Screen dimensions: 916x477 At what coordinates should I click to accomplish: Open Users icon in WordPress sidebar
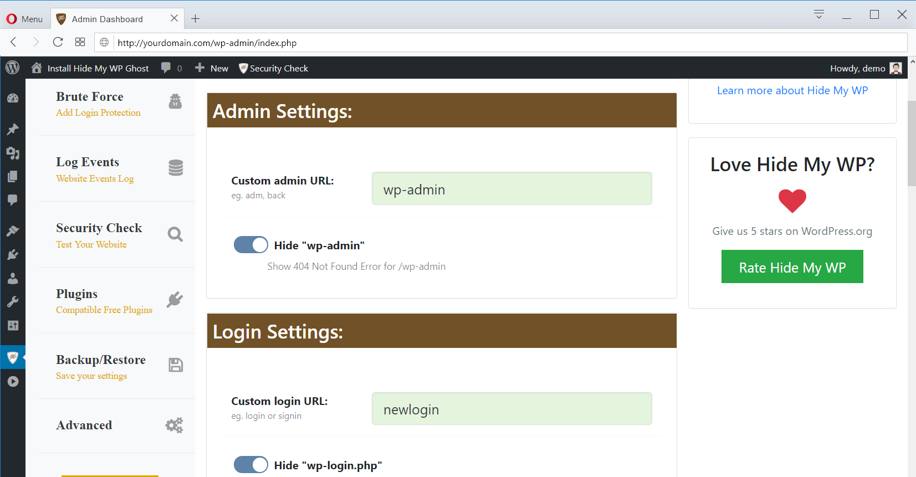pyautogui.click(x=13, y=278)
